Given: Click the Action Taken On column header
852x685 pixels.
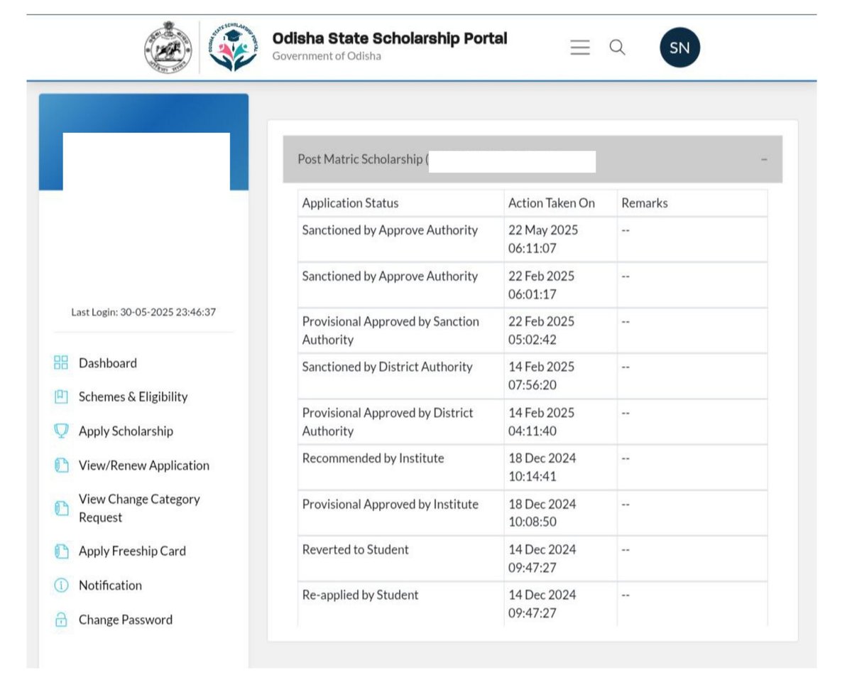Looking at the screenshot, I should click(x=552, y=203).
